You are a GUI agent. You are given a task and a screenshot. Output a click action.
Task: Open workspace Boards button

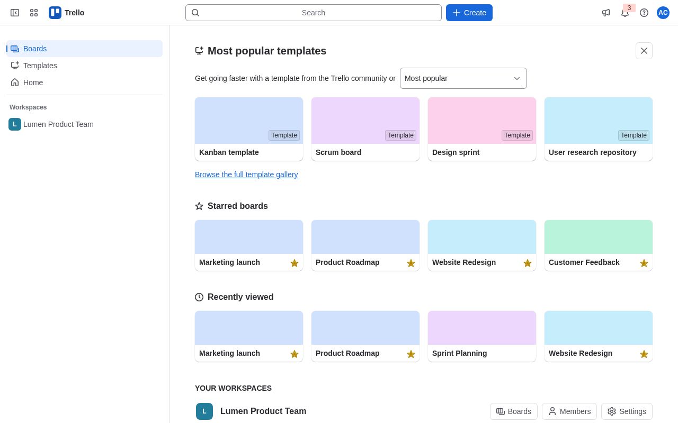click(514, 411)
